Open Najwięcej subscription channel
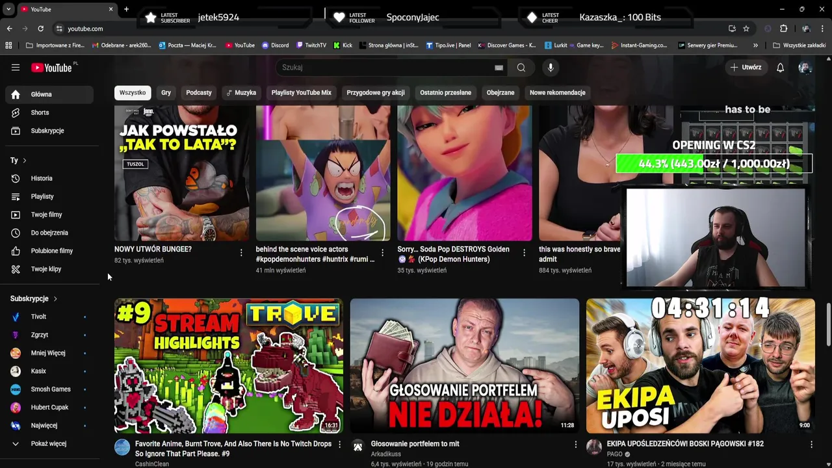The height and width of the screenshot is (468, 832). [49, 426]
